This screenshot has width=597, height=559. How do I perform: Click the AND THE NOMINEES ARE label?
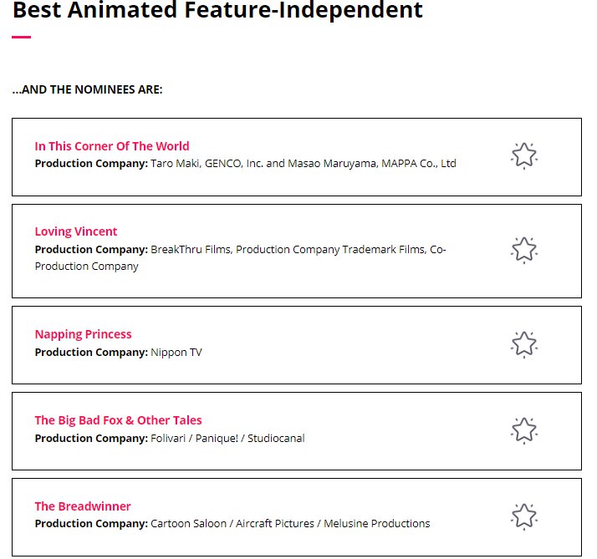pos(87,89)
